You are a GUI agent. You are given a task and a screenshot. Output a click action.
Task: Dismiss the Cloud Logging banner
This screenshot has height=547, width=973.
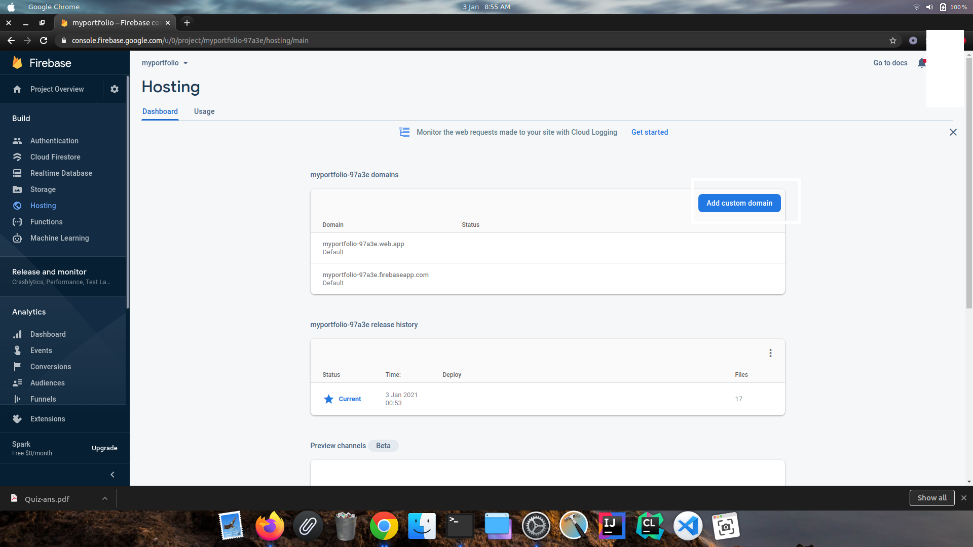[x=953, y=132]
